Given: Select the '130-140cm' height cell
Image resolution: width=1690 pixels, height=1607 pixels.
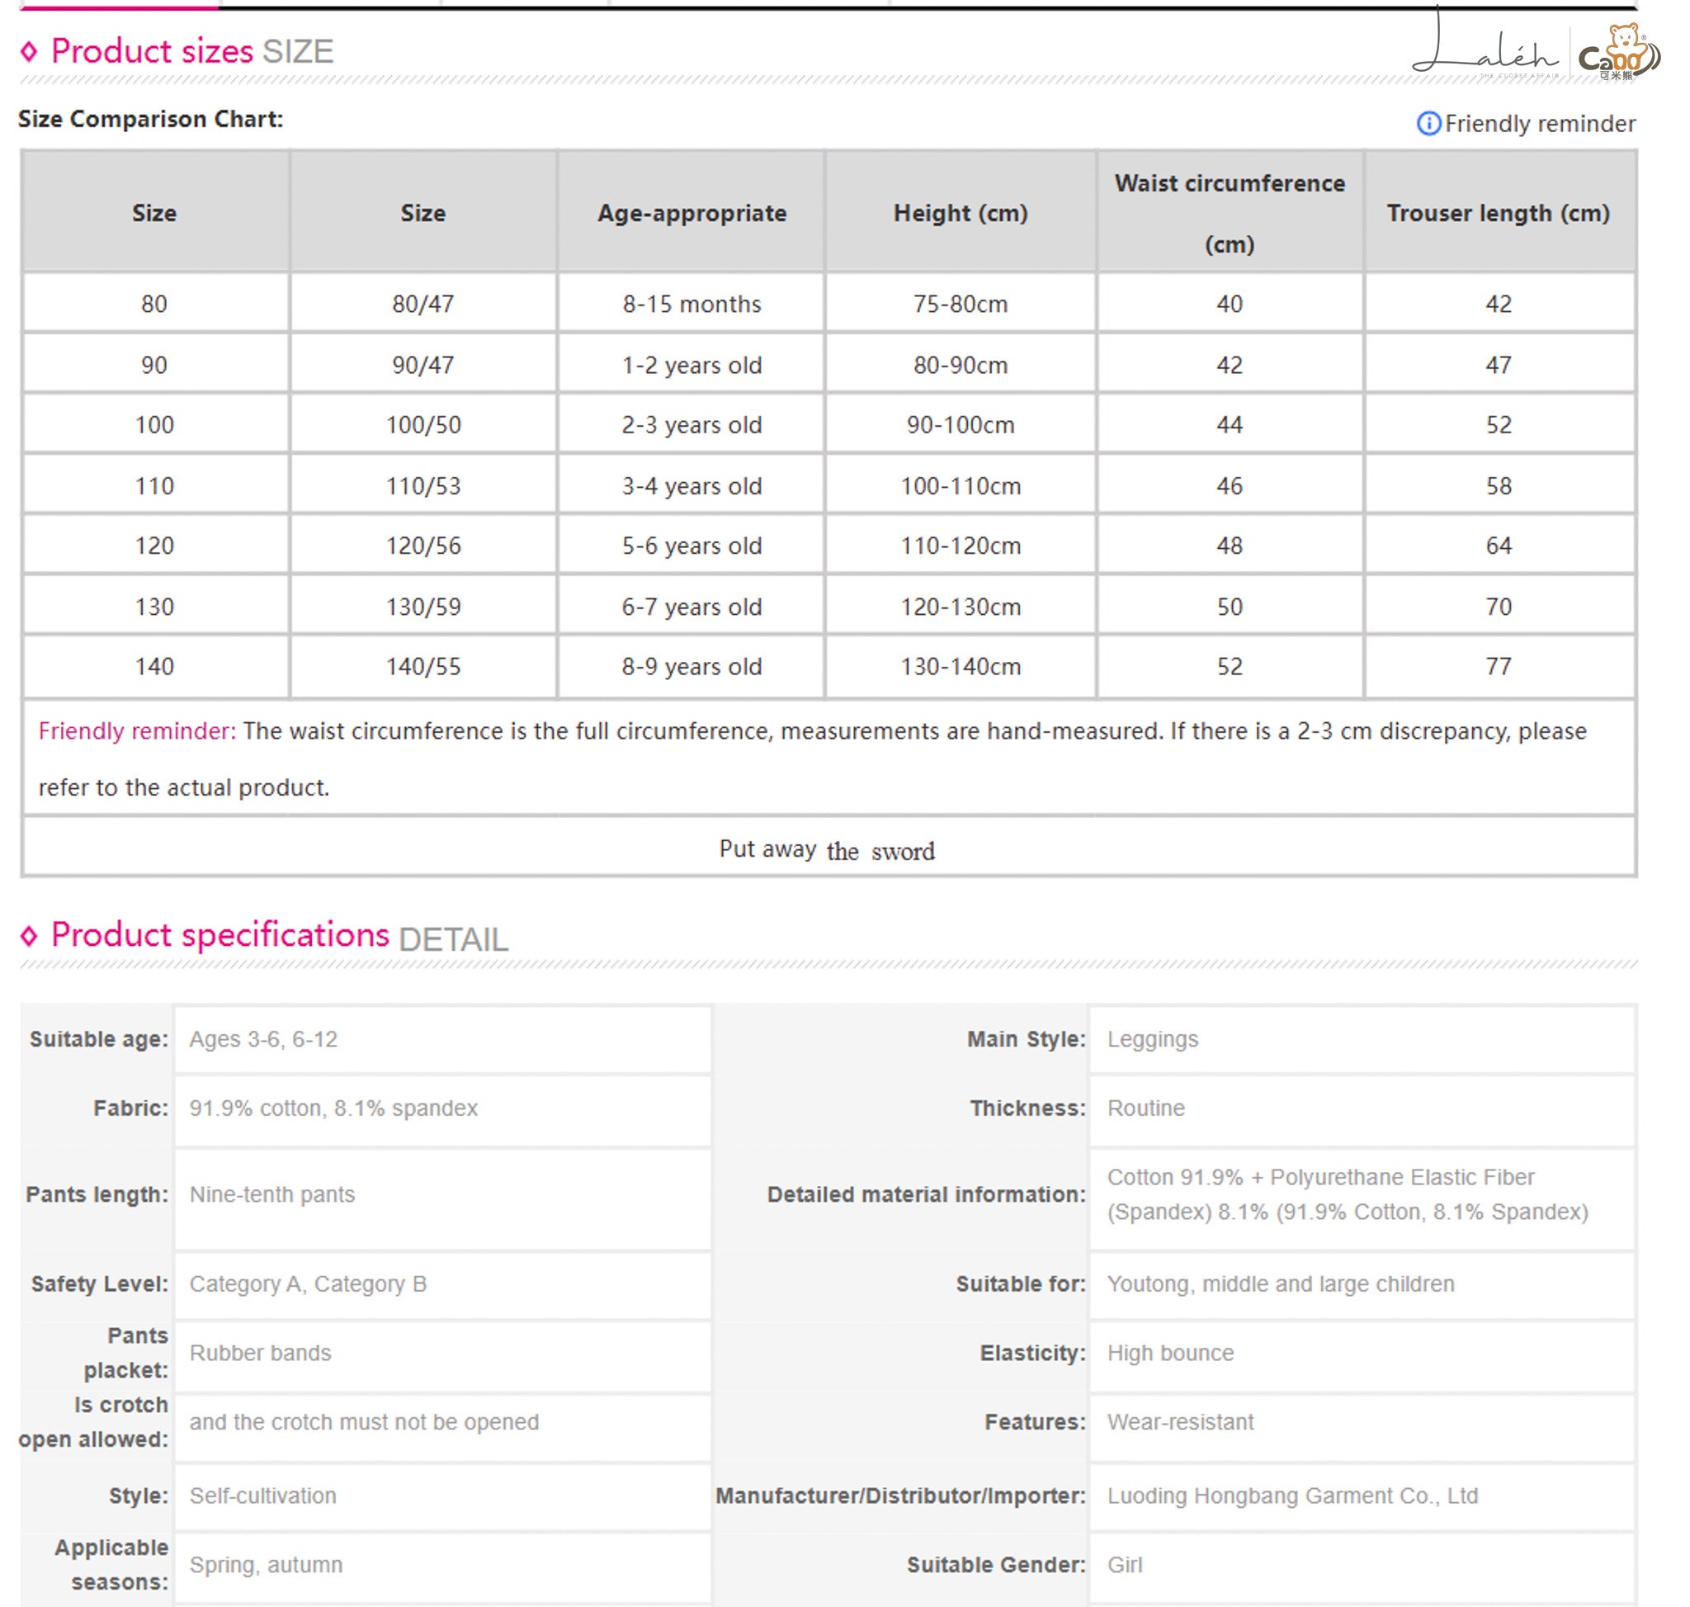Looking at the screenshot, I should [x=961, y=666].
